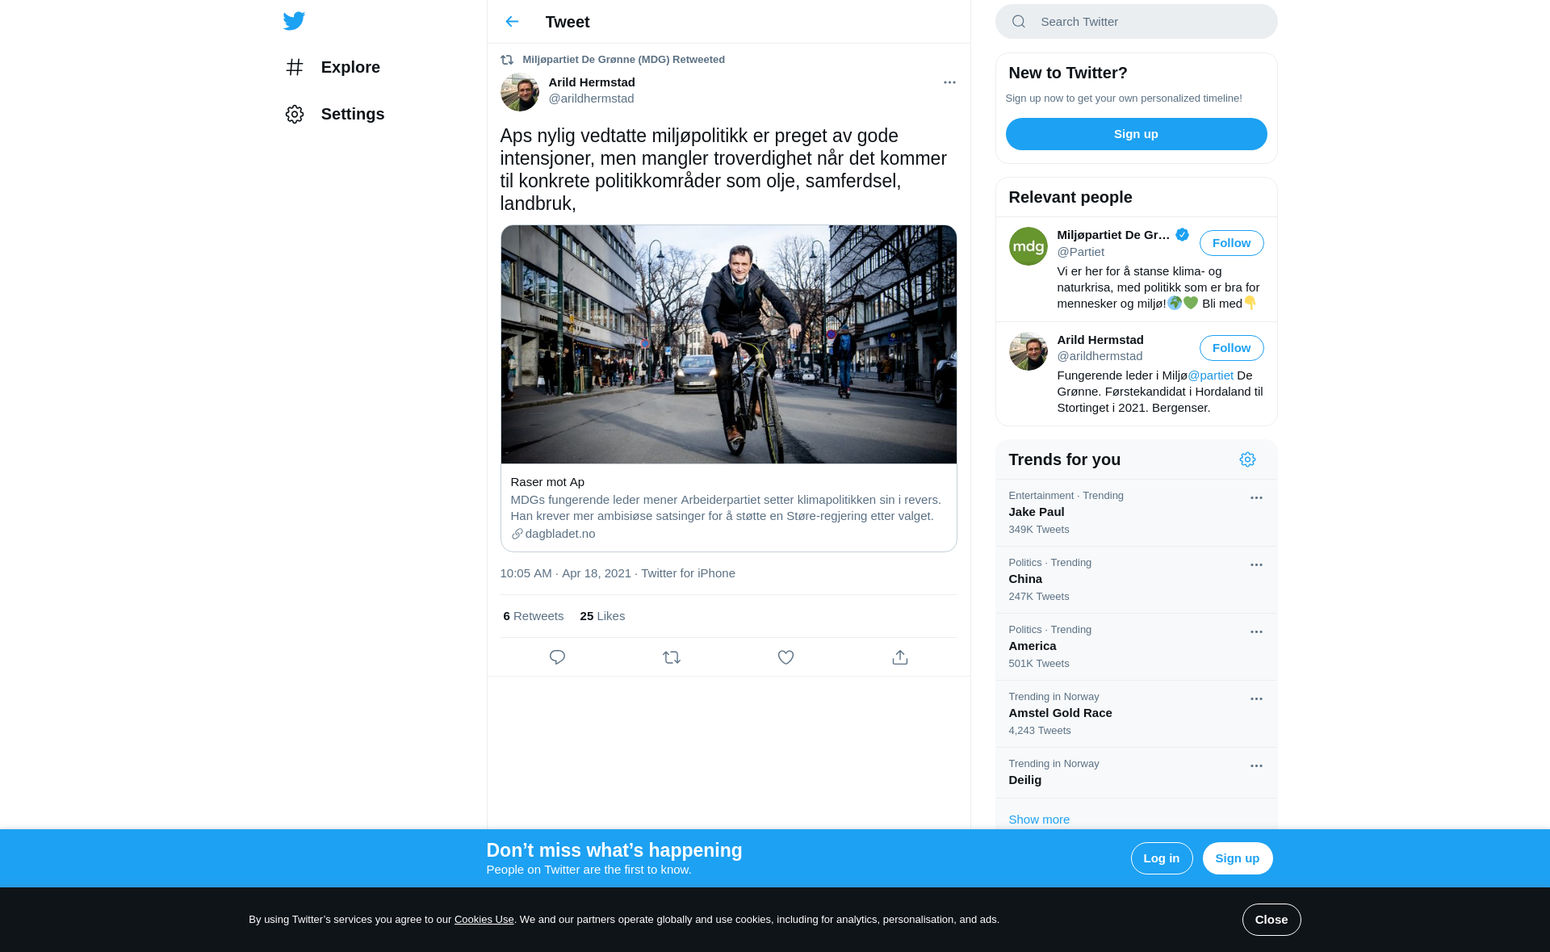
Task: Open Miljøpartiet De Grønne (MDG) Retweeted link
Action: tap(623, 60)
